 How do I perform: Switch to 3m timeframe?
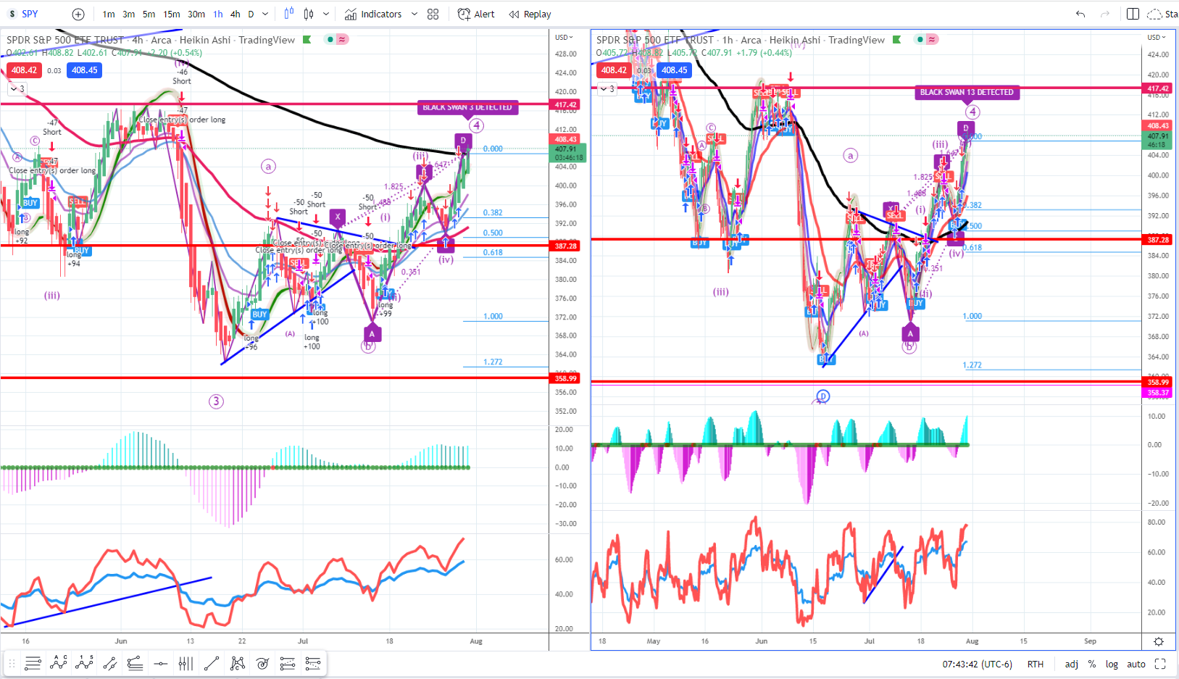[x=128, y=14]
